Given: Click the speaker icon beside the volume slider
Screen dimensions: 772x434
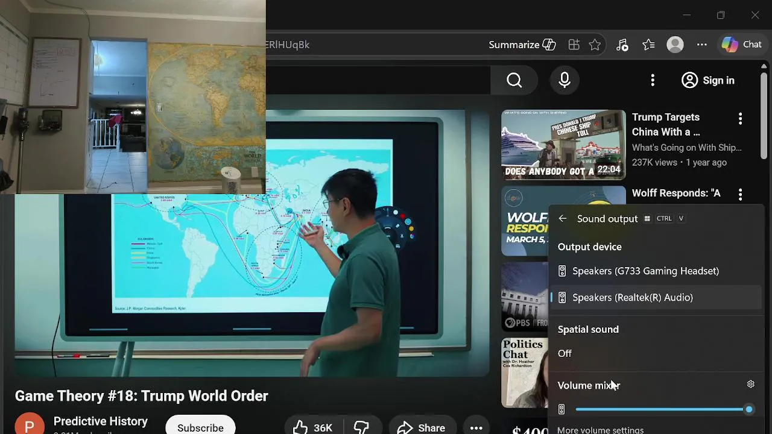Looking at the screenshot, I should coord(562,409).
